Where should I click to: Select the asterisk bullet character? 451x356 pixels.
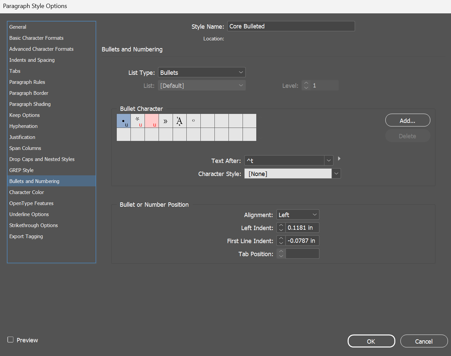(138, 121)
